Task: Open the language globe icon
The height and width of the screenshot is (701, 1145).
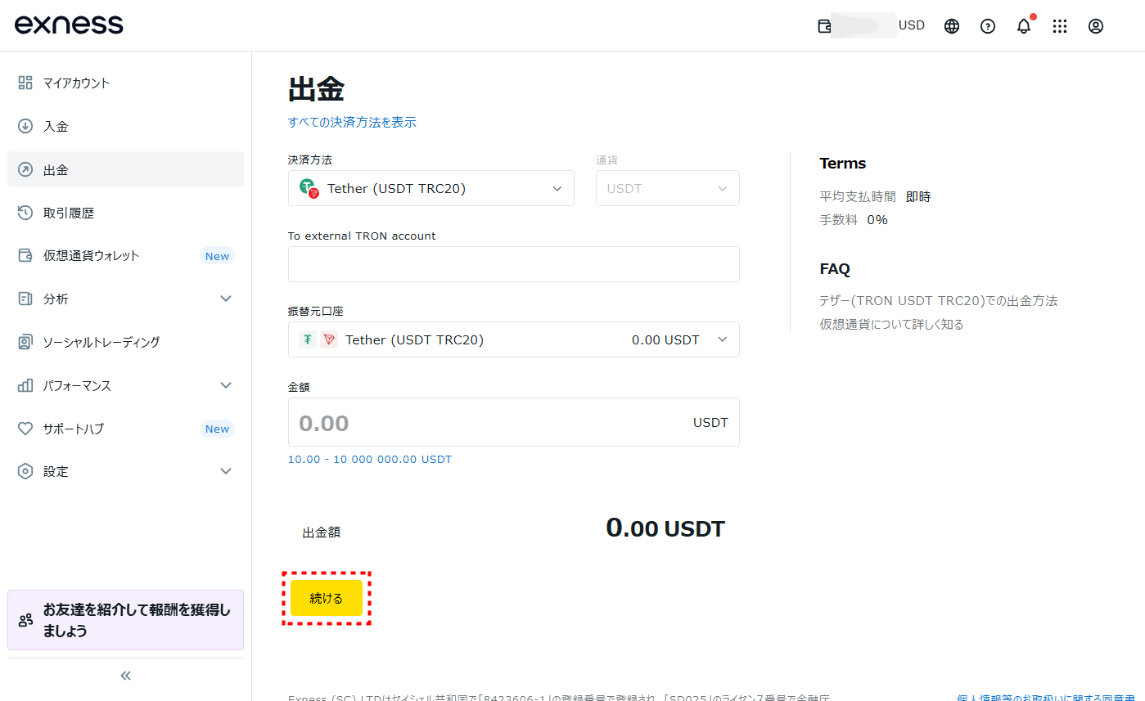Action: coord(952,26)
